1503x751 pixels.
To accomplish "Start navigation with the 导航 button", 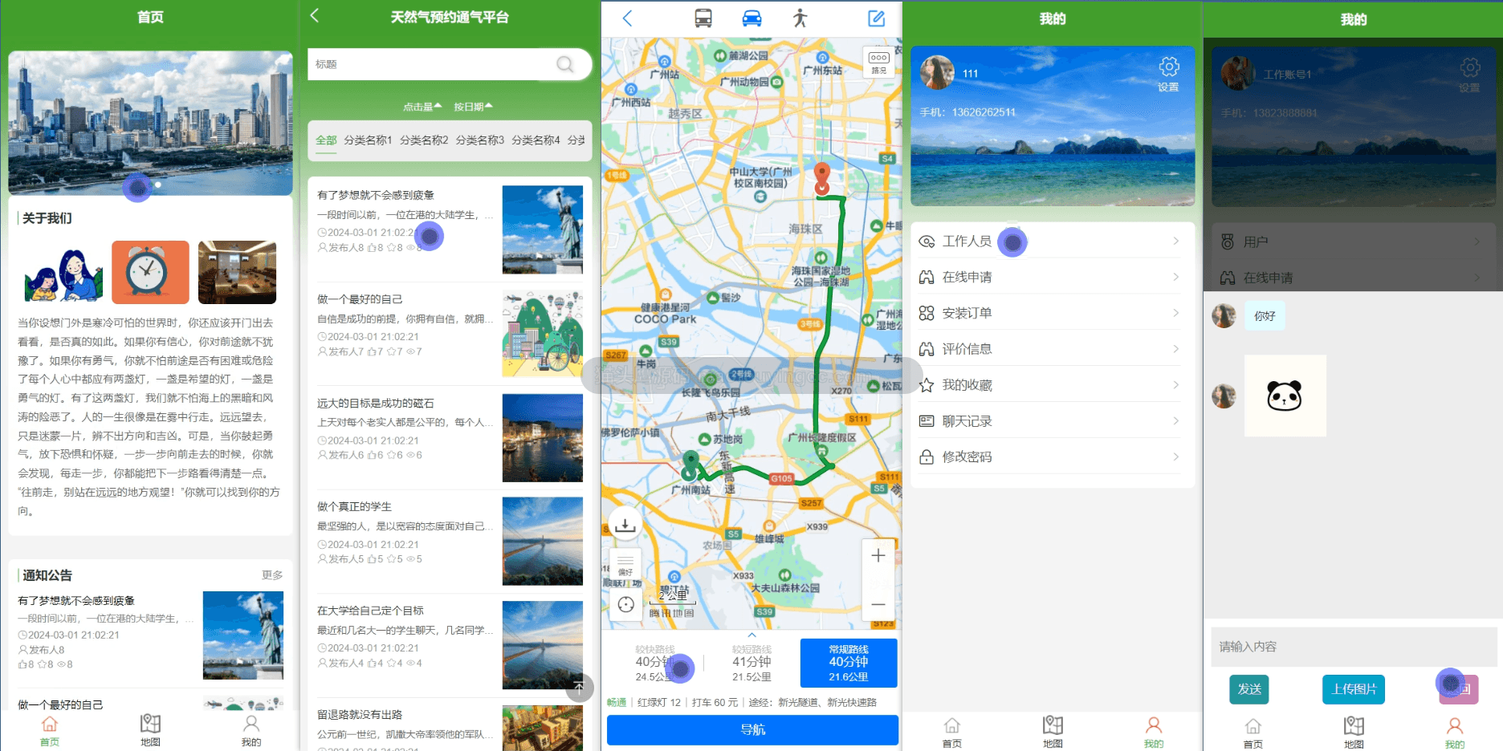I will tap(752, 730).
